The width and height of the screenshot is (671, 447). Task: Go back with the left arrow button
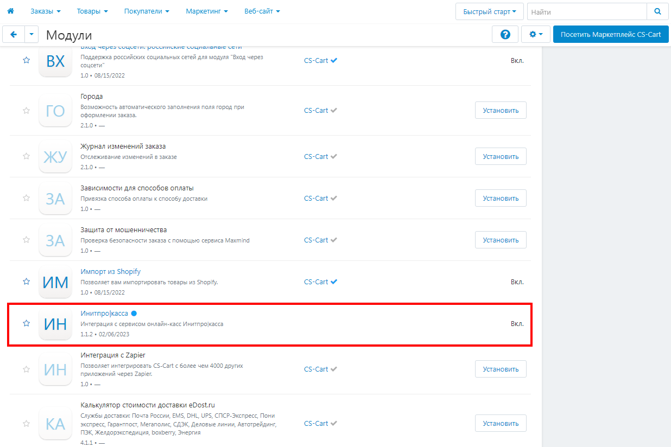click(x=14, y=34)
